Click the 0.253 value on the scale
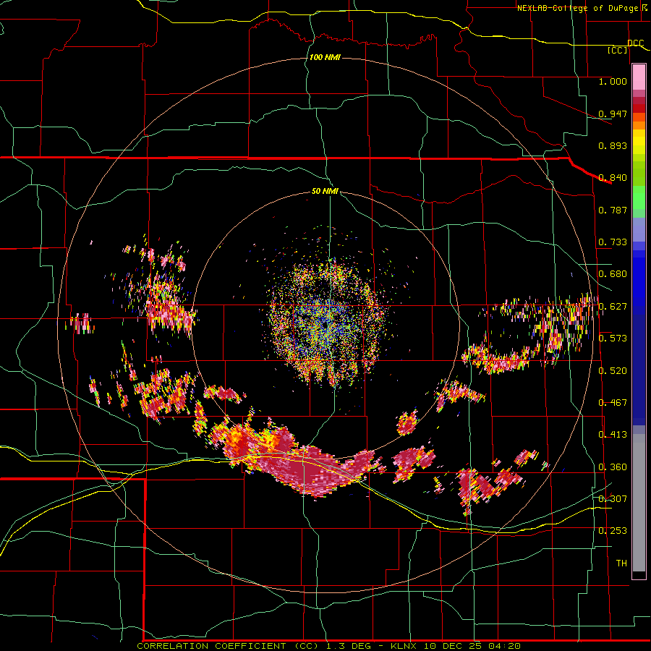The image size is (651, 651). coord(613,531)
